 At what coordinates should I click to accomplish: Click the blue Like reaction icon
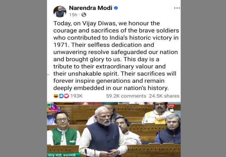tap(61, 96)
